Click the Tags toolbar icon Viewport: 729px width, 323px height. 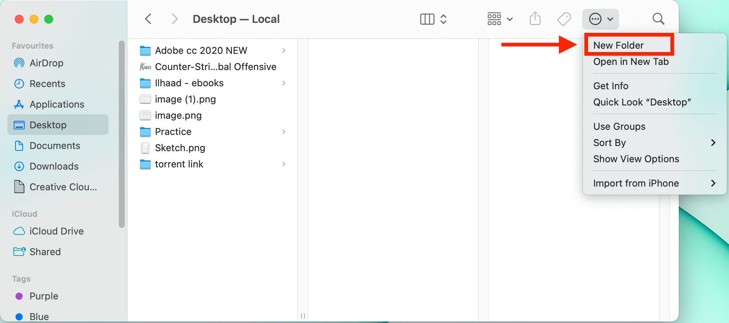click(x=564, y=19)
